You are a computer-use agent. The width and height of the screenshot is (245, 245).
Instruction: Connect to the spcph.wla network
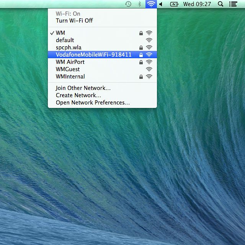click(x=102, y=47)
